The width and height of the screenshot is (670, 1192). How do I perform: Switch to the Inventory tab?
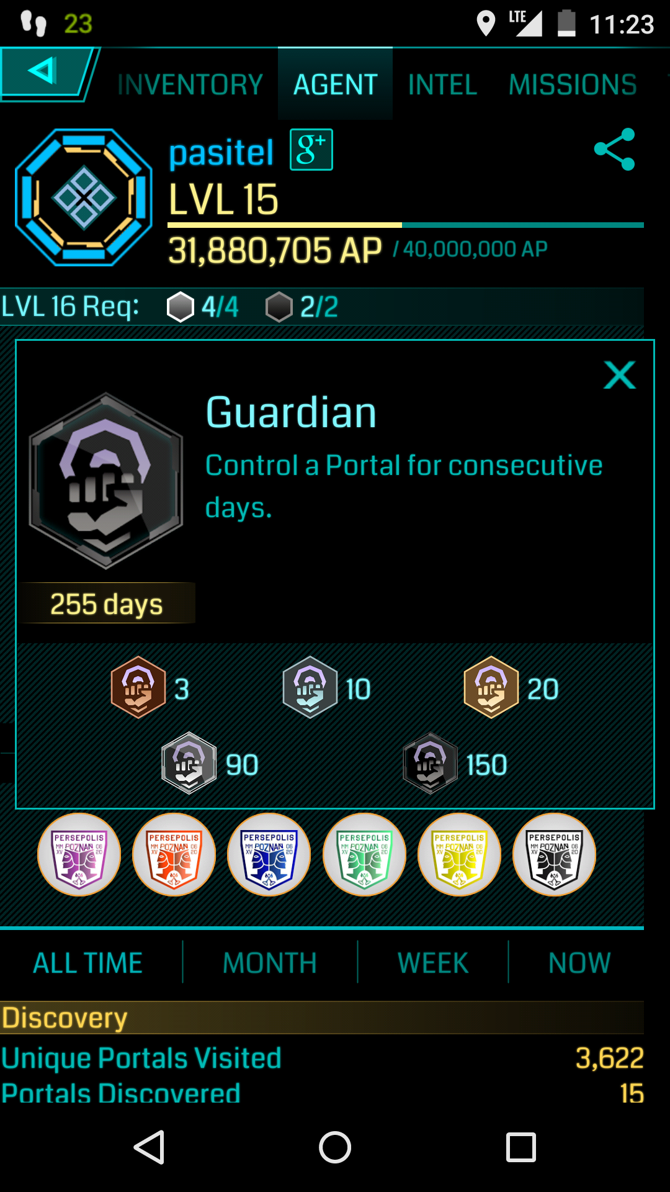[x=190, y=84]
